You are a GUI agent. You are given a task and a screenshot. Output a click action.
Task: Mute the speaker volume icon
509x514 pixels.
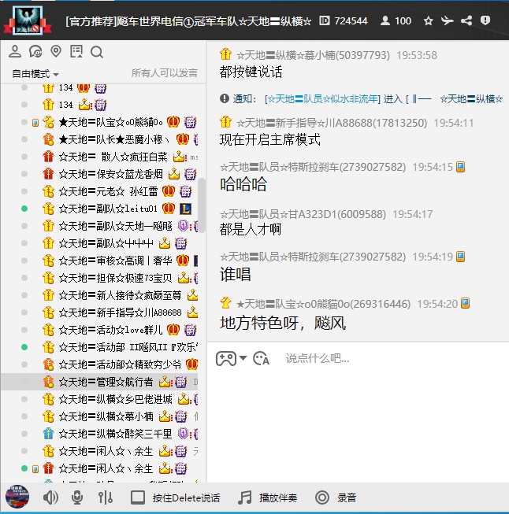(50, 497)
